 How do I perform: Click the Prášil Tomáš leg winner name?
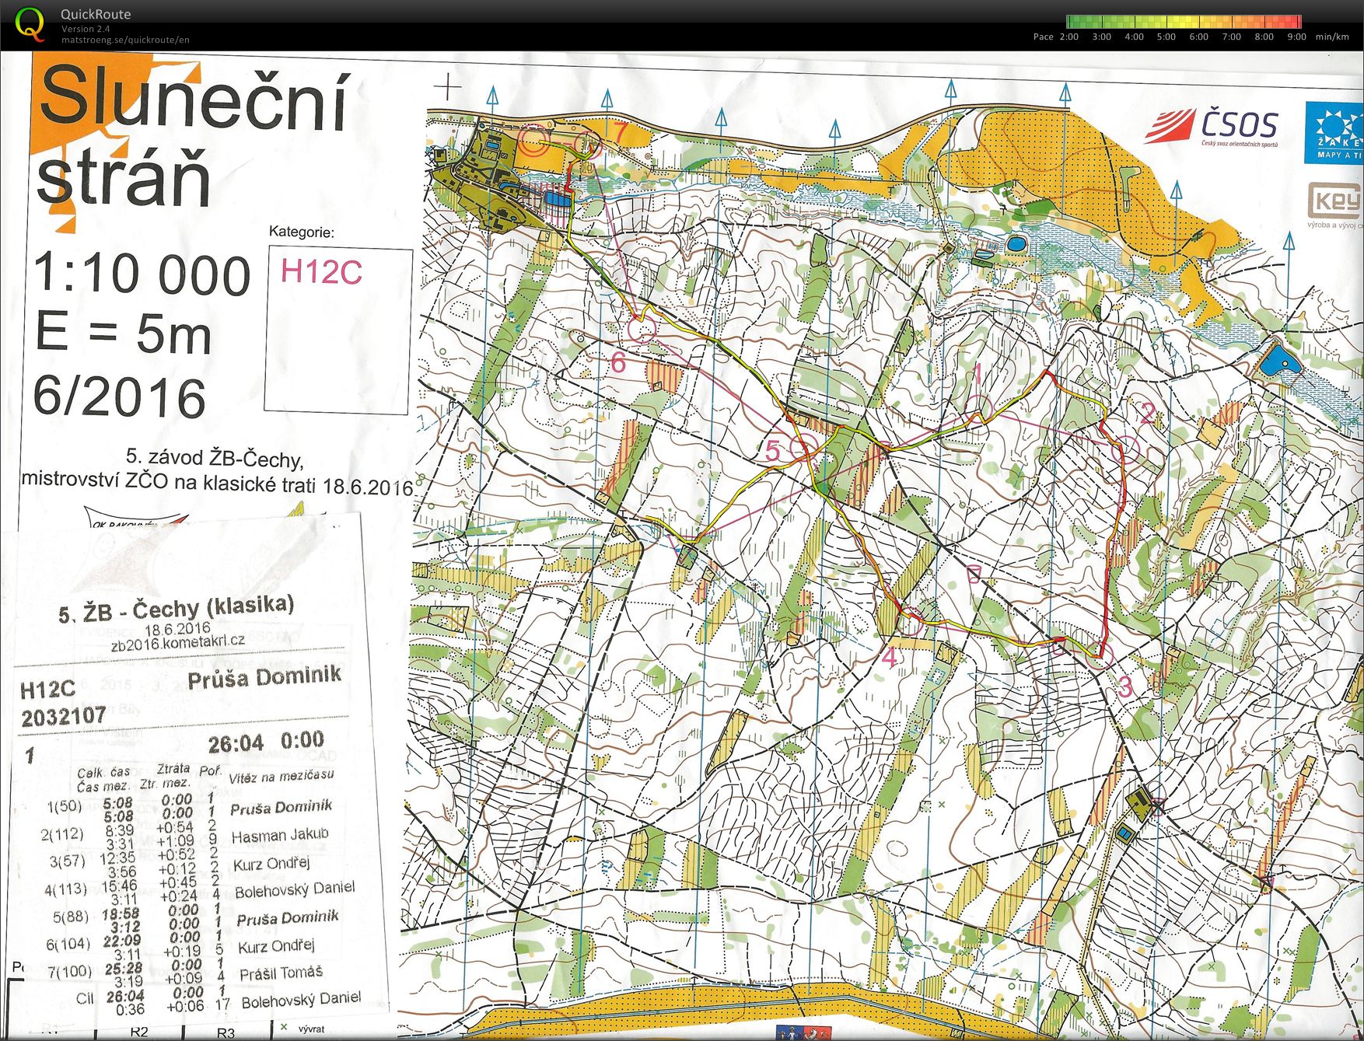tap(281, 973)
